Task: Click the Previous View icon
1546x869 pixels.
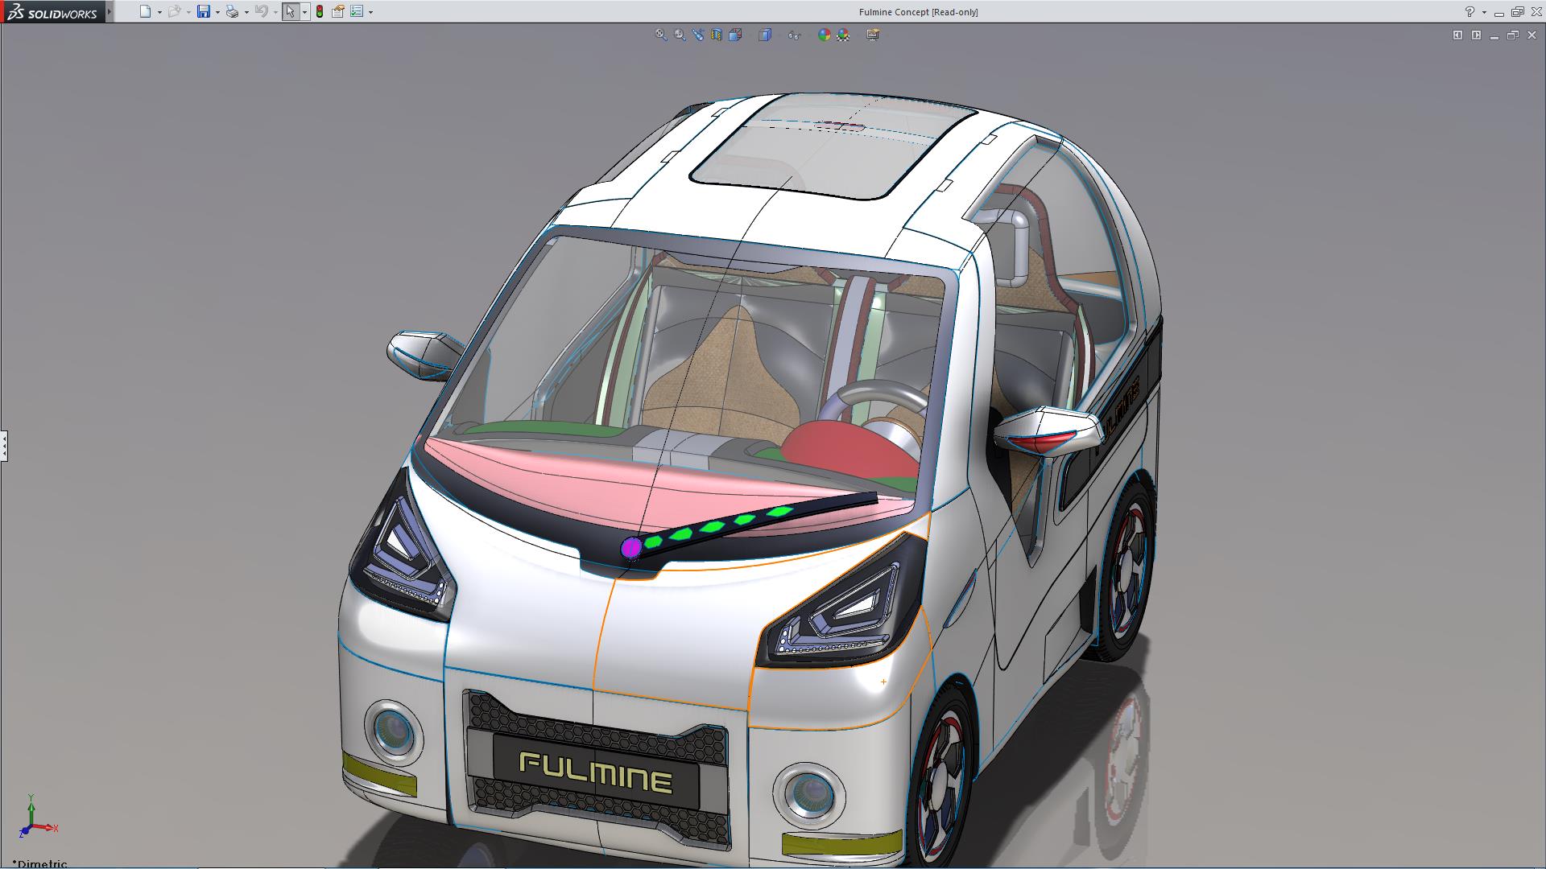Action: [698, 35]
